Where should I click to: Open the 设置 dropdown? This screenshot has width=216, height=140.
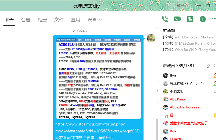click(x=95, y=20)
